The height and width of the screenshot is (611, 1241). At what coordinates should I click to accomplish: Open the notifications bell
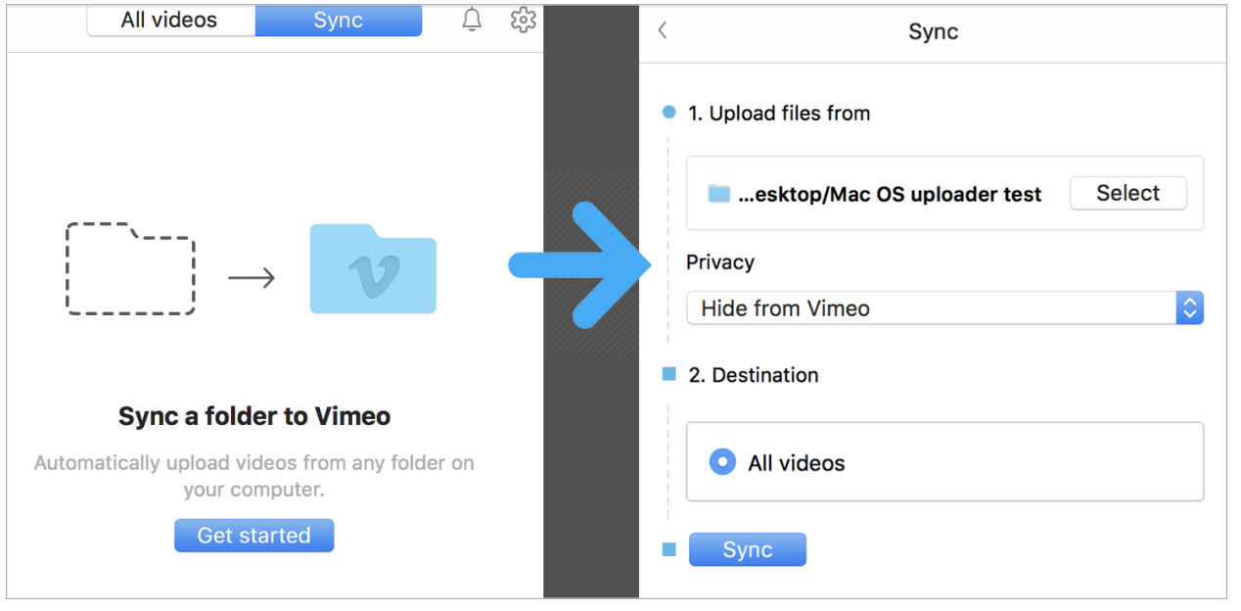472,21
